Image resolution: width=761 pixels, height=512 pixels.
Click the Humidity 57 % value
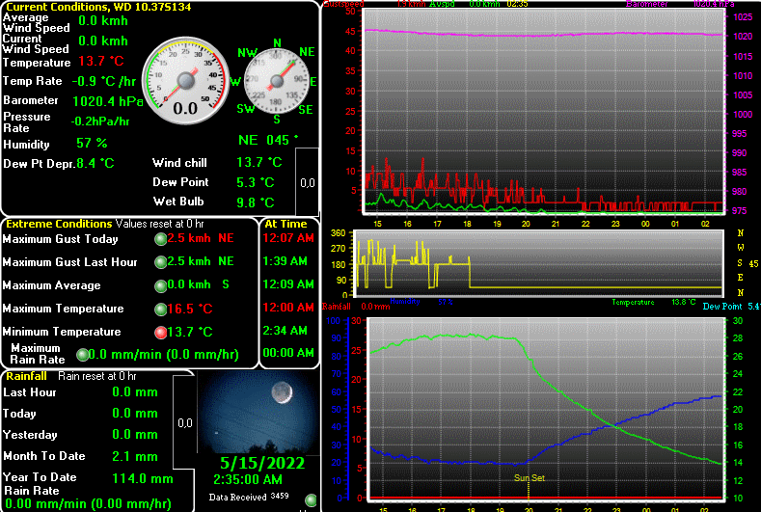click(92, 143)
